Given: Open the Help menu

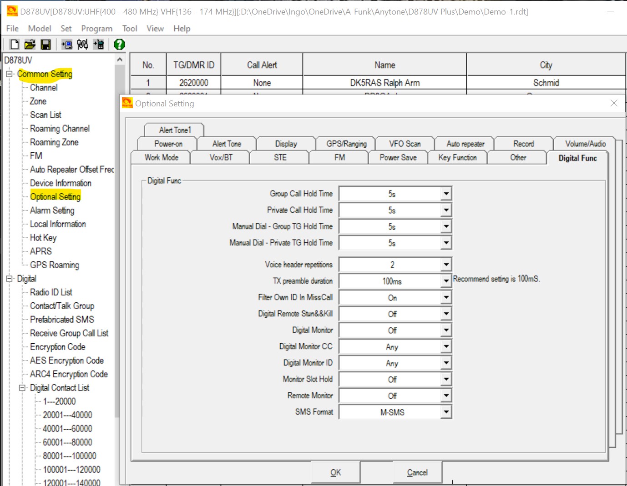Looking at the screenshot, I should pyautogui.click(x=182, y=28).
